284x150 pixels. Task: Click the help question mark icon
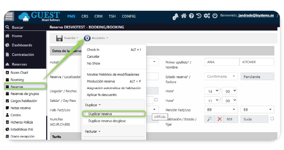[x=191, y=16]
